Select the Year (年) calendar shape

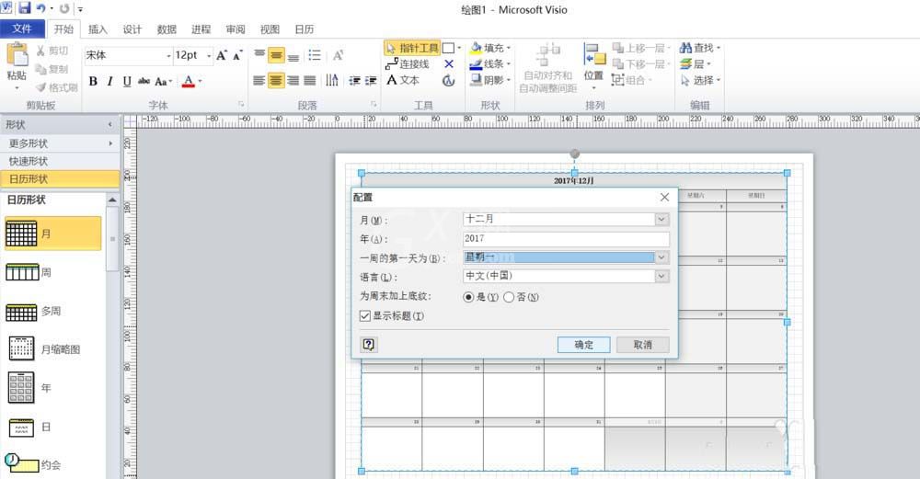pos(29,388)
